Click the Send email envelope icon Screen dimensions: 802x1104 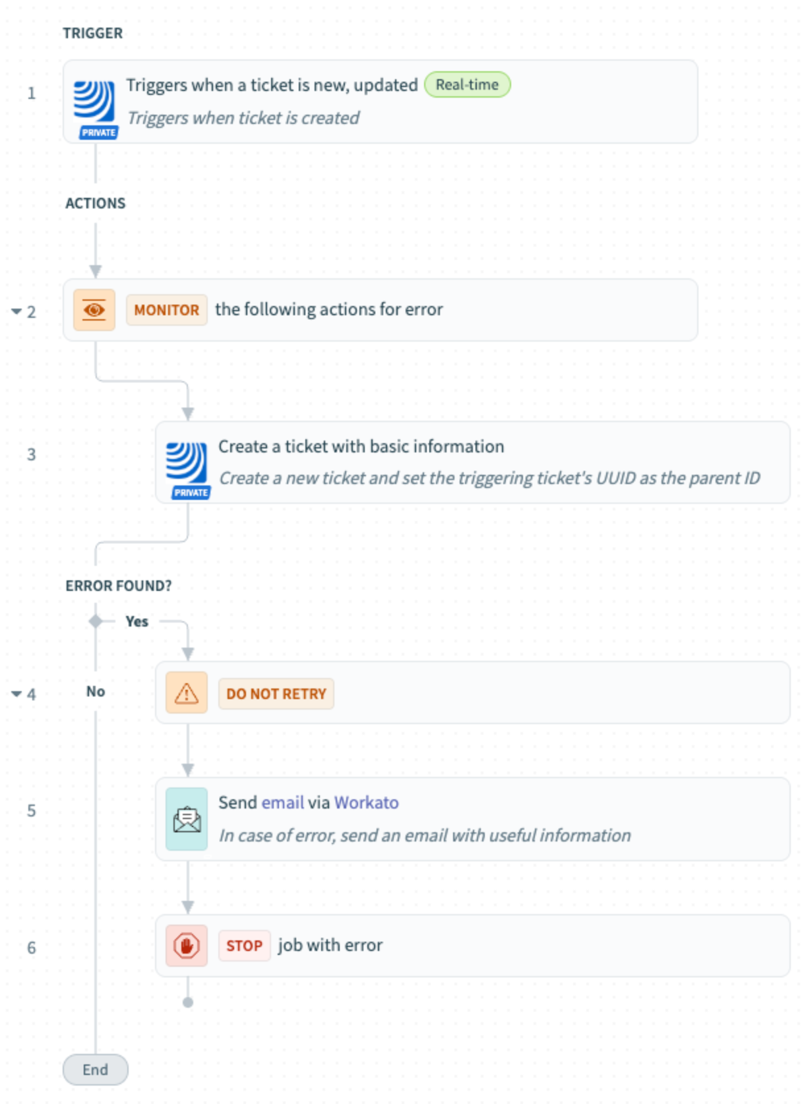(x=187, y=819)
